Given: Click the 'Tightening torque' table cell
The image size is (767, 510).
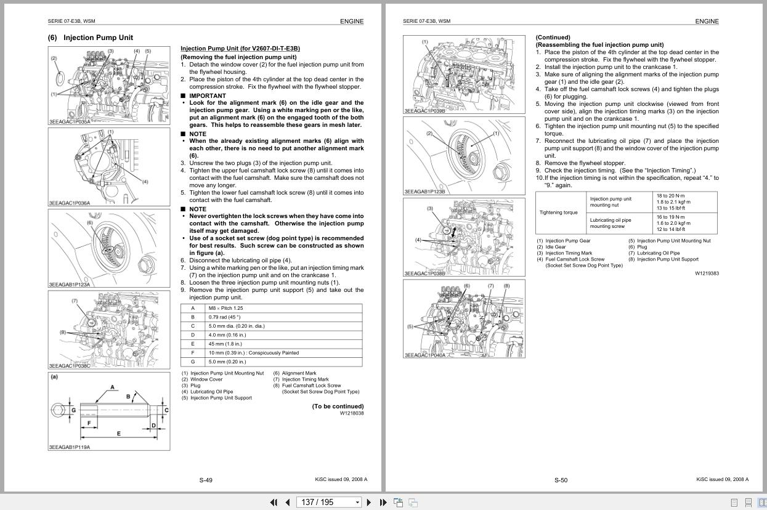Looking at the screenshot, I should point(561,212).
